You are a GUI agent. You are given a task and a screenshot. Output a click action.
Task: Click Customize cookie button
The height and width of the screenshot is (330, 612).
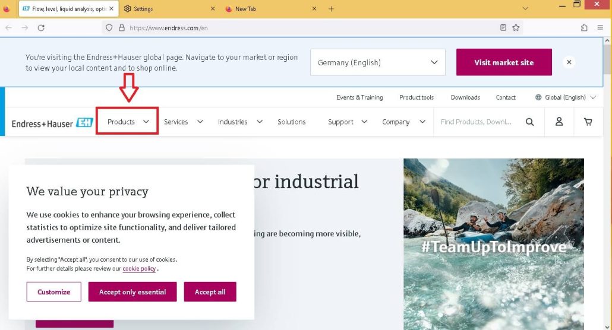tap(54, 292)
